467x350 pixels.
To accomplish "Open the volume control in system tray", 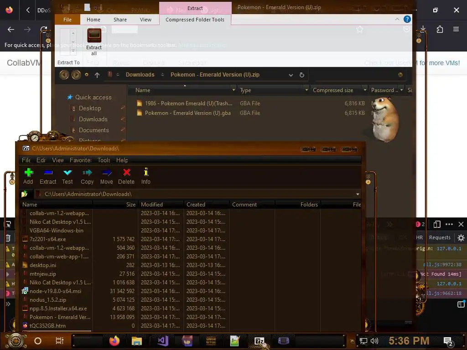I will [374, 341].
